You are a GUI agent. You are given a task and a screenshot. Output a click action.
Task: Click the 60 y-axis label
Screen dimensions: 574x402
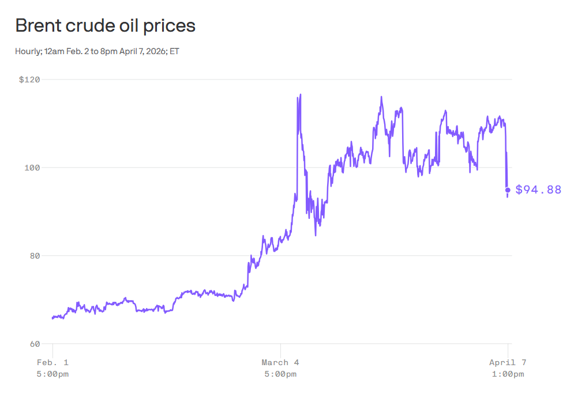click(x=34, y=344)
